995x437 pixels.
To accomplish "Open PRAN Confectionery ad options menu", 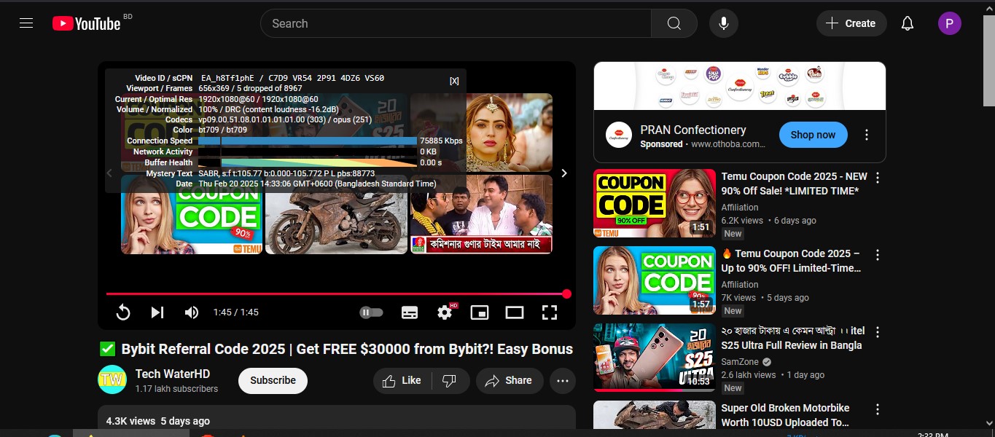I will 867,135.
